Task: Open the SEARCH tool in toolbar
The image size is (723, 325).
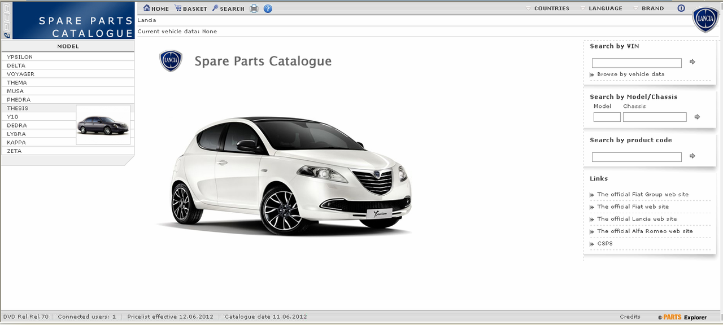Action: click(x=228, y=8)
